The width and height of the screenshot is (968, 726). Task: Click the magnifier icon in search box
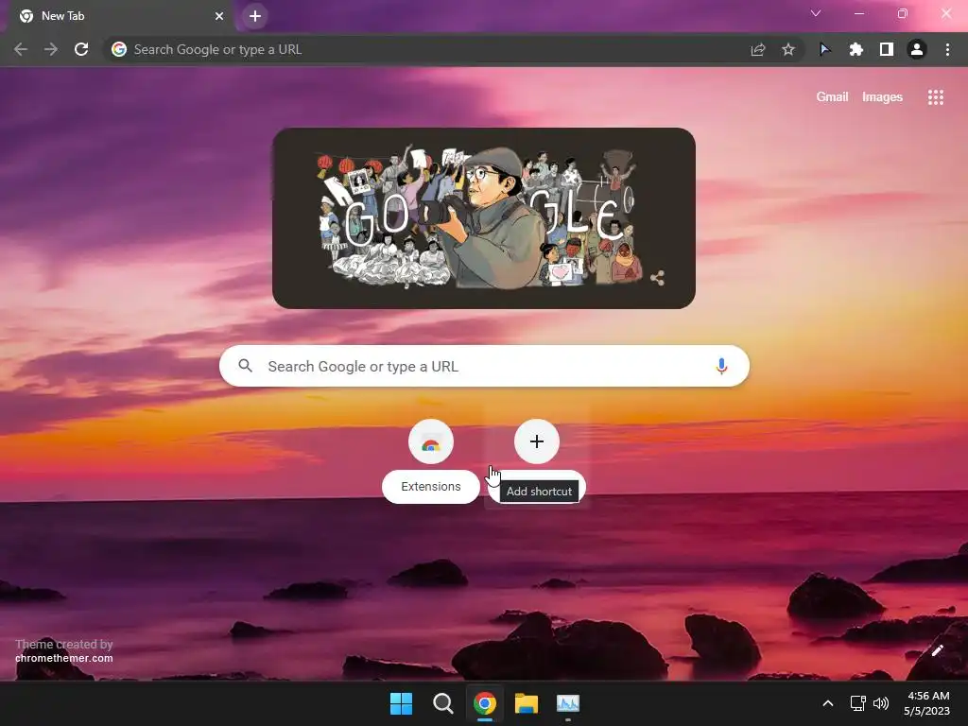coord(246,366)
